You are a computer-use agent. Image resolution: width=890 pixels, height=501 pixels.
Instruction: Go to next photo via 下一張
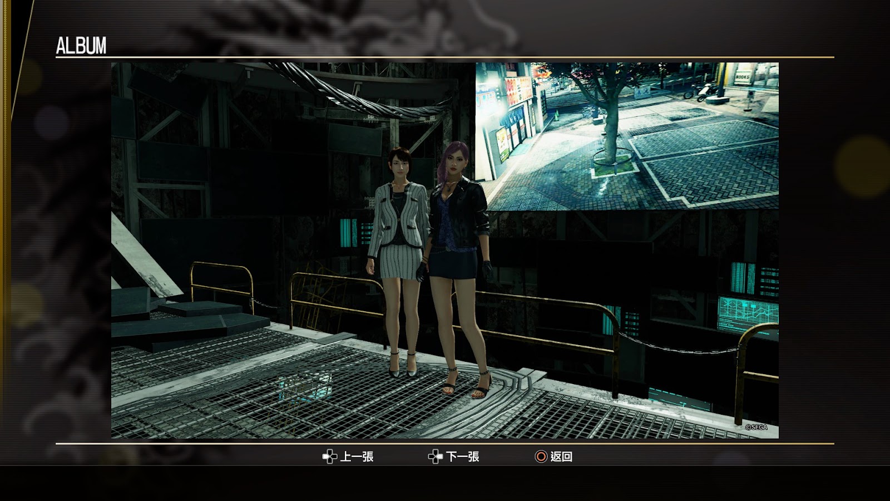pos(462,457)
